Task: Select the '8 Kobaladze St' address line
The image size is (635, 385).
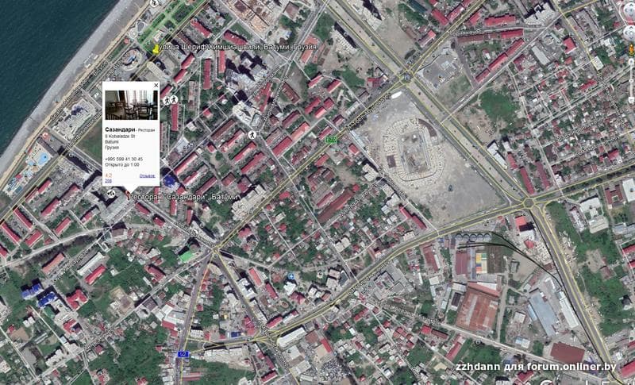Action: 121,137
